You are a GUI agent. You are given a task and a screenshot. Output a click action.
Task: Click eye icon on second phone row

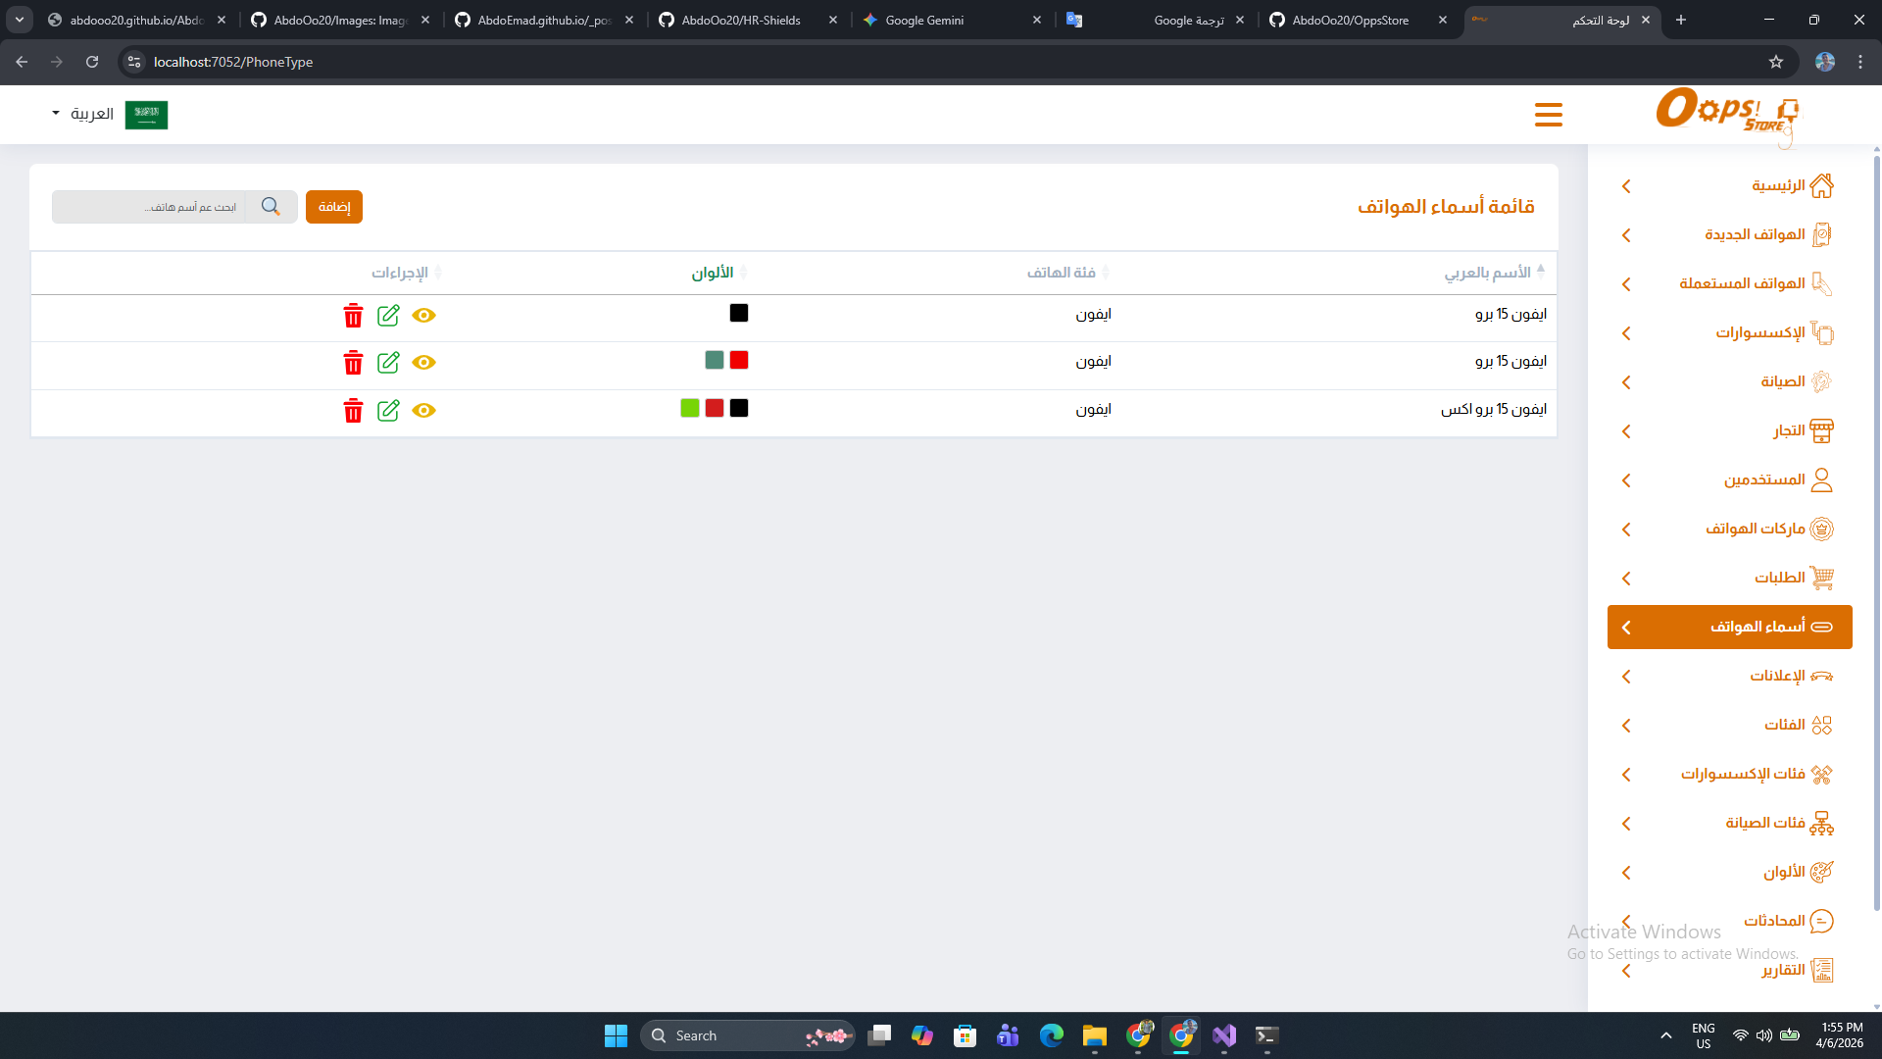point(423,363)
